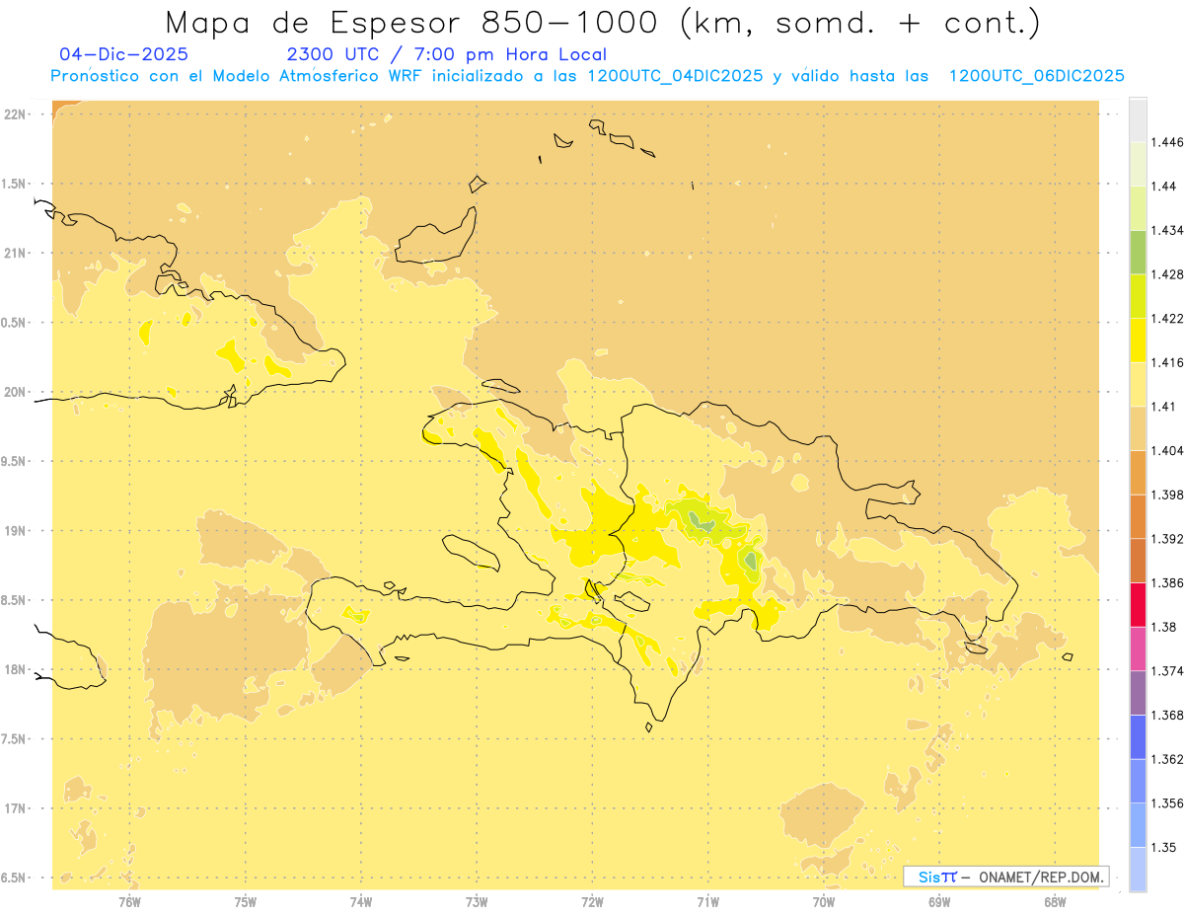Click the 73W longitude label
The height and width of the screenshot is (915, 1184).
[477, 901]
